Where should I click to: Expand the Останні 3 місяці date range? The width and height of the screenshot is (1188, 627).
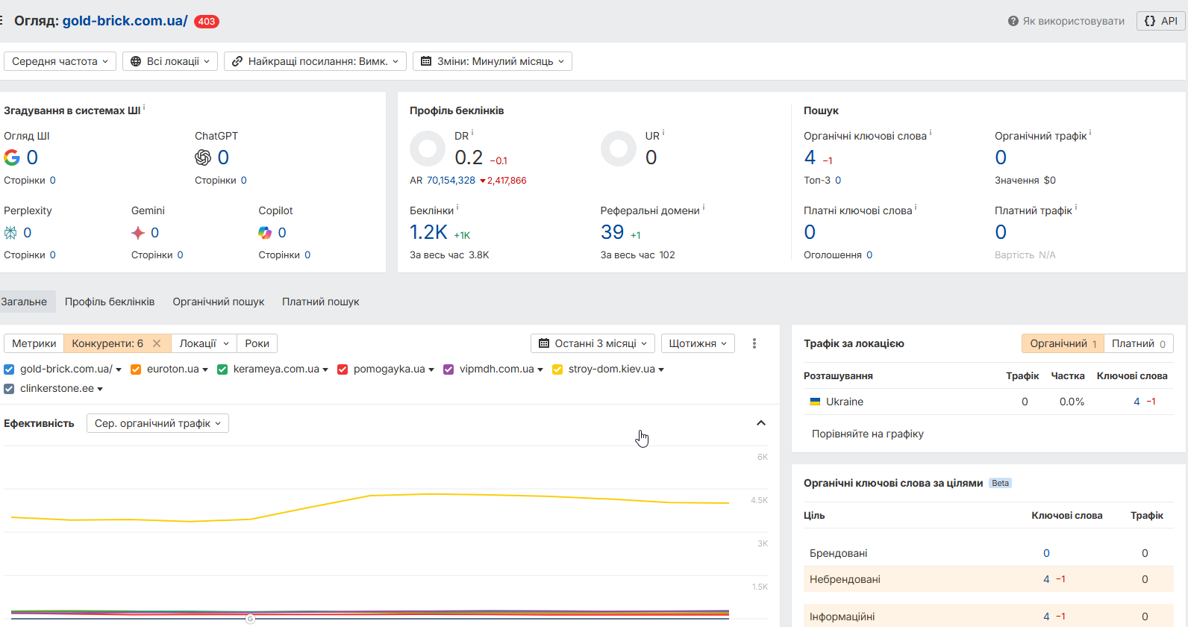[x=593, y=343]
